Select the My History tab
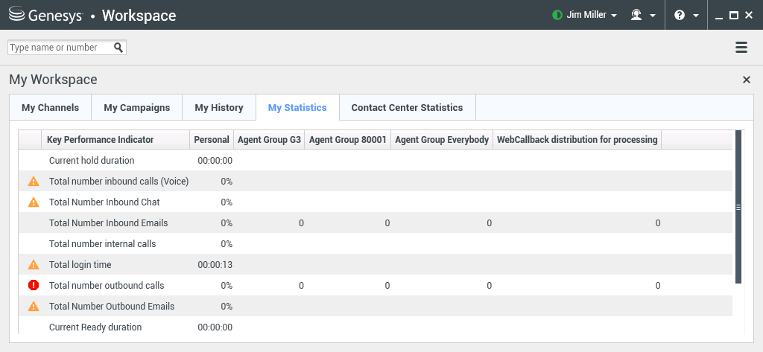The width and height of the screenshot is (763, 352). (219, 108)
